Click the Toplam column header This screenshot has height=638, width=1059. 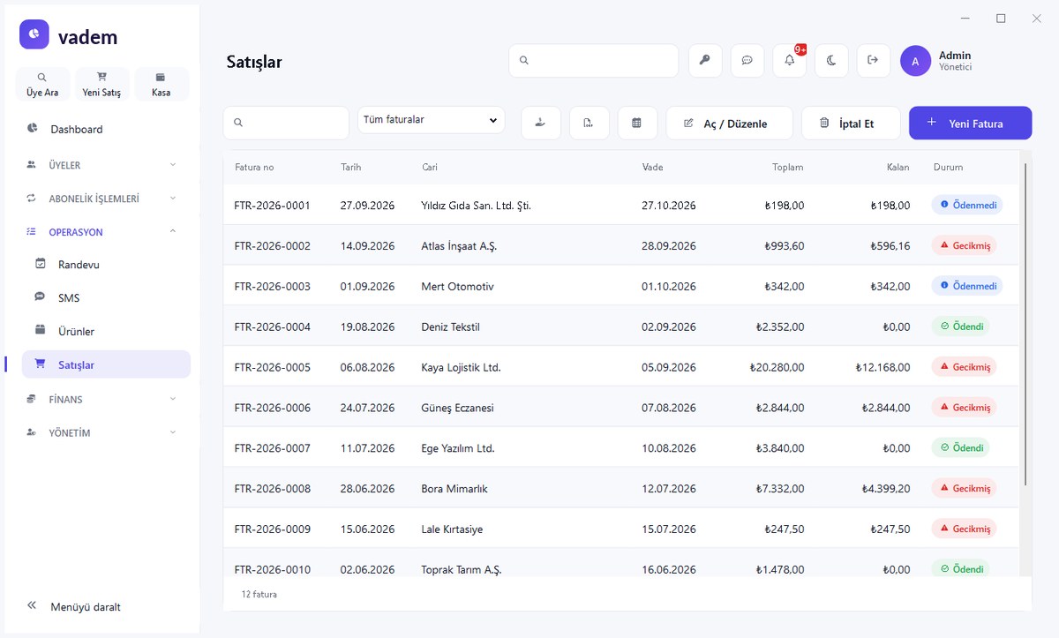[788, 168]
